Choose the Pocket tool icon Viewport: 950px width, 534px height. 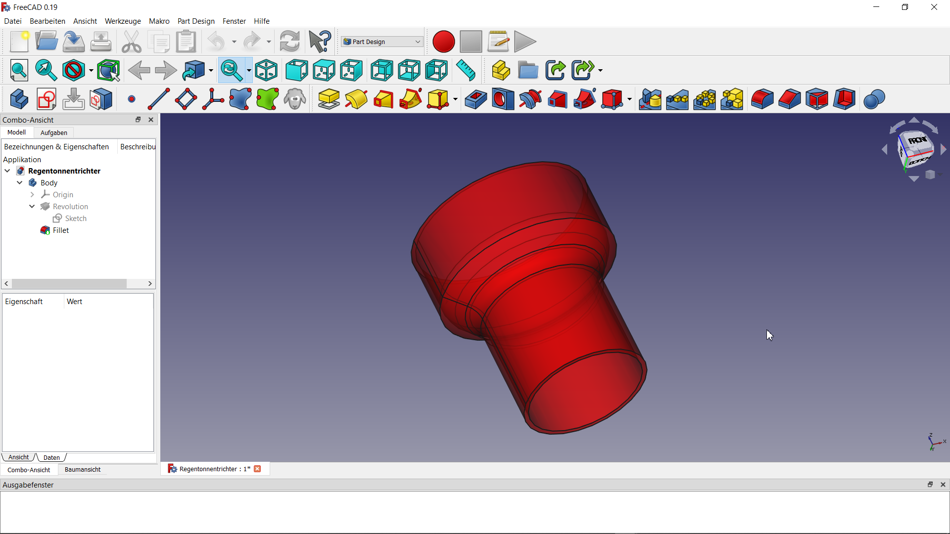click(475, 99)
